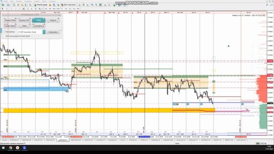
Task: Zoom out of the chart
Action: [x=96, y=5]
